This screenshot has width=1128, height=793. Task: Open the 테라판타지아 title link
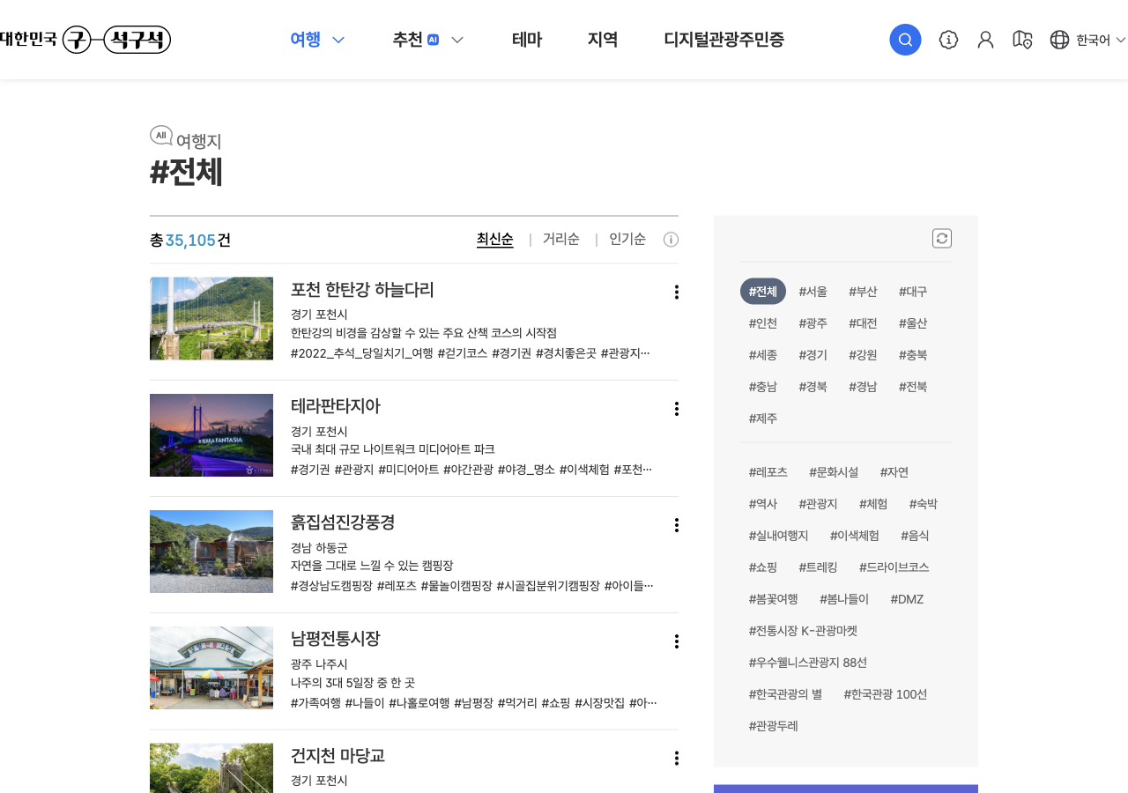pos(336,406)
